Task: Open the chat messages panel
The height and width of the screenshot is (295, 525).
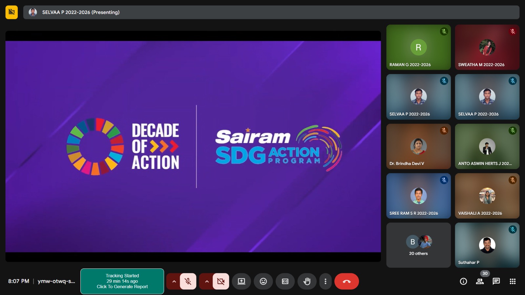Action: point(496,281)
